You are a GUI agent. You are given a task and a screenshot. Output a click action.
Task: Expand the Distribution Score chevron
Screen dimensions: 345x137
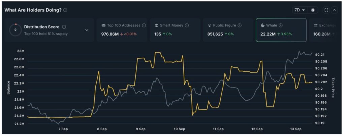coord(87,30)
